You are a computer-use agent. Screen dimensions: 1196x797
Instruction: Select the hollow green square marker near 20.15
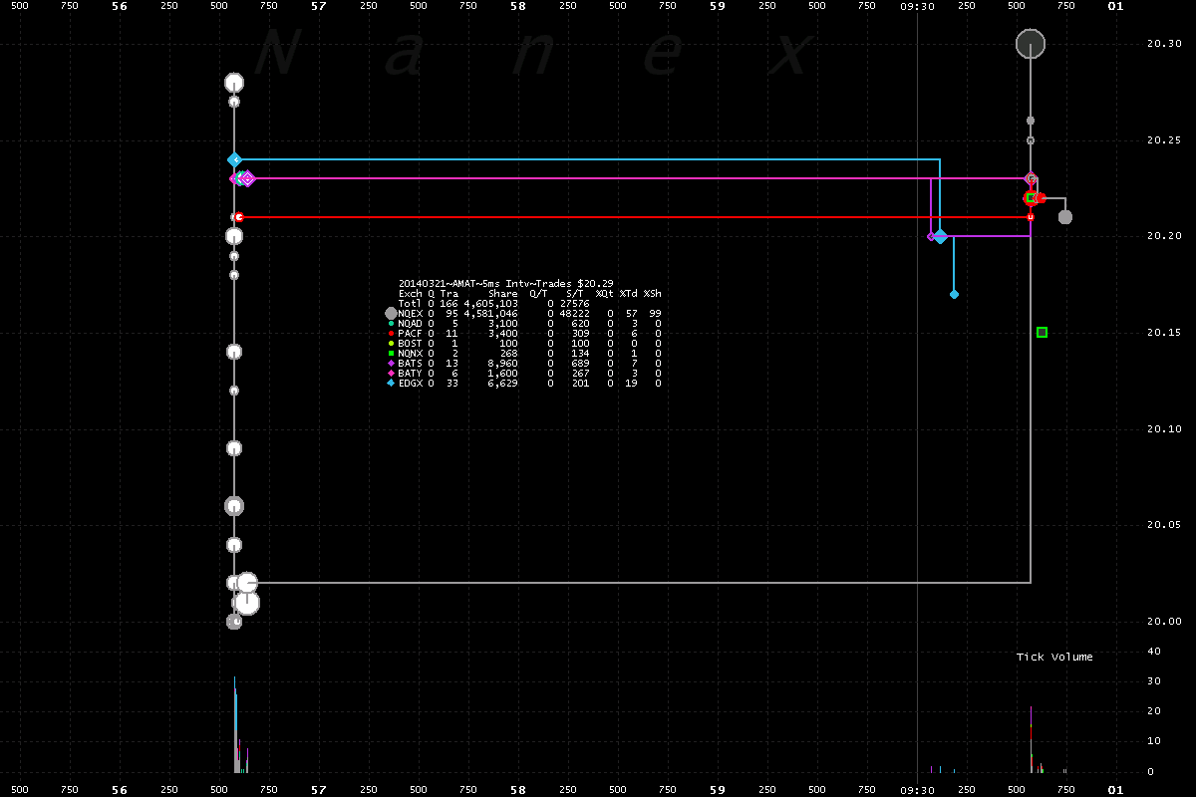[1042, 332]
